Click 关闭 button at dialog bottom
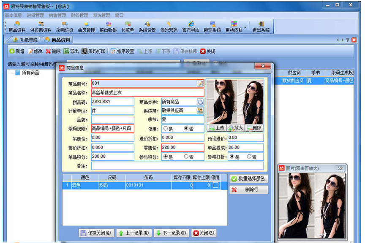The height and width of the screenshot is (243, 384). point(204,233)
